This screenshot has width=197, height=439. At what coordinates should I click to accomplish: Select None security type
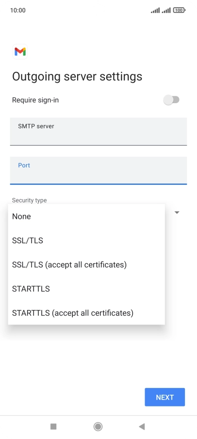tap(86, 217)
